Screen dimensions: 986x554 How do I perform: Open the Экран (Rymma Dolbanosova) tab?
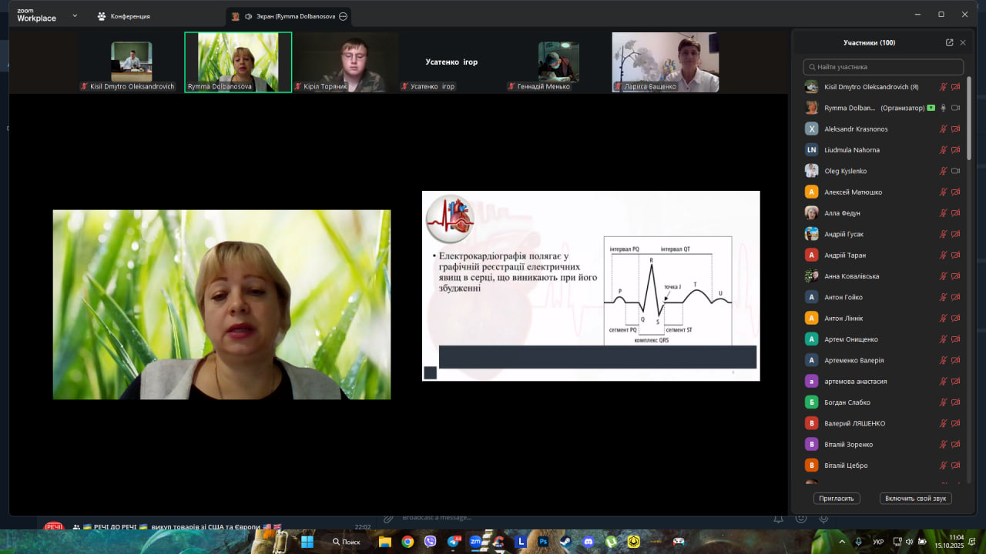[283, 16]
